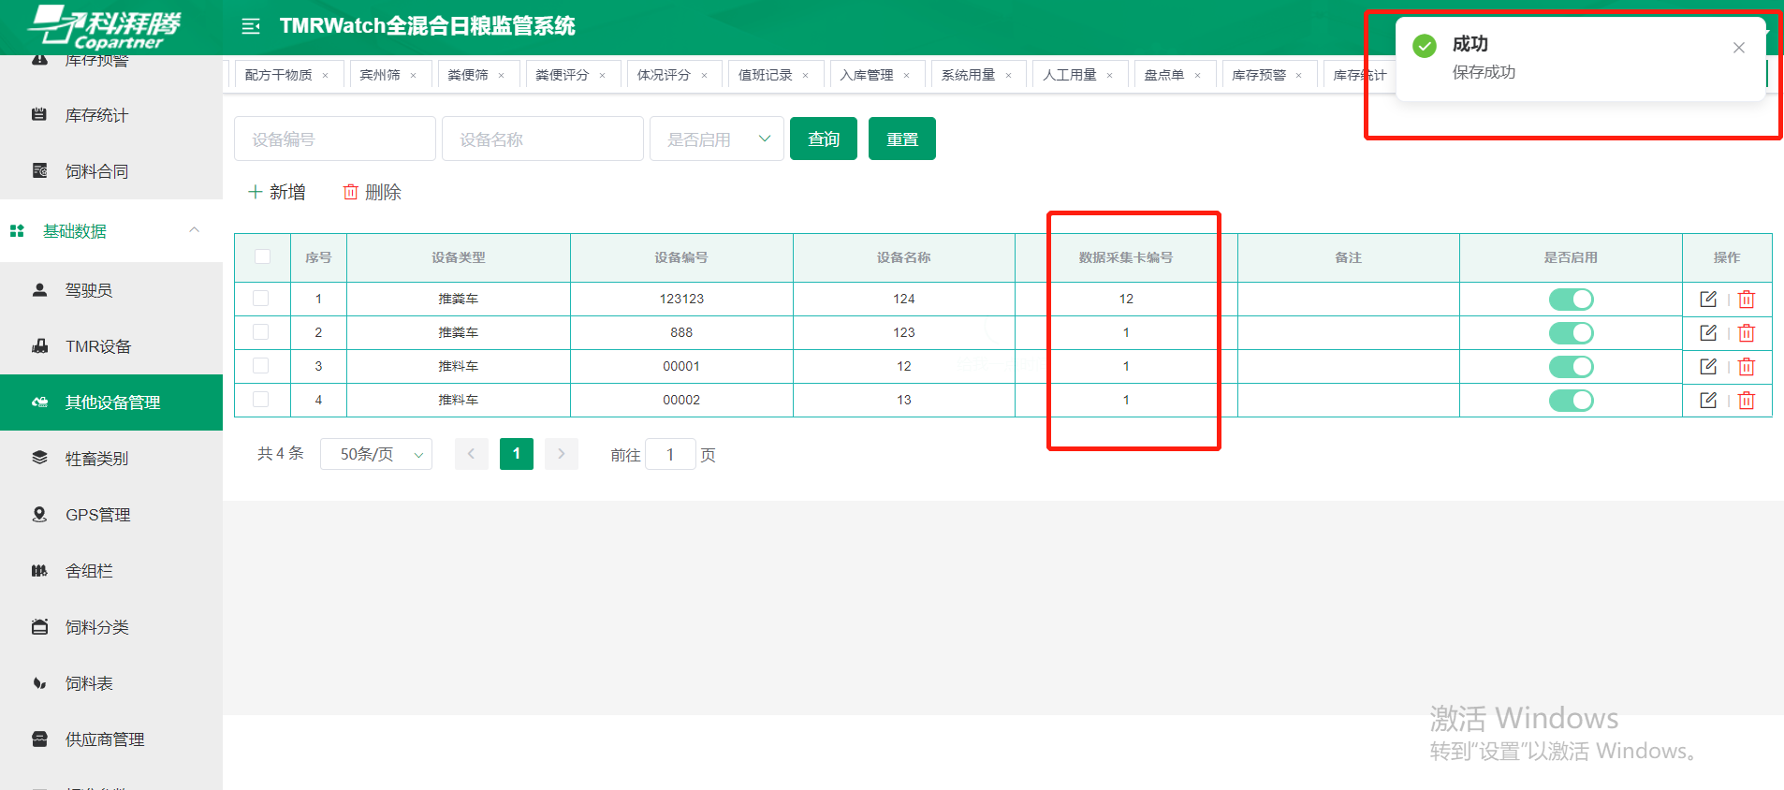Click delete icon for row 3
This screenshot has height=790, width=1784.
1746,367
